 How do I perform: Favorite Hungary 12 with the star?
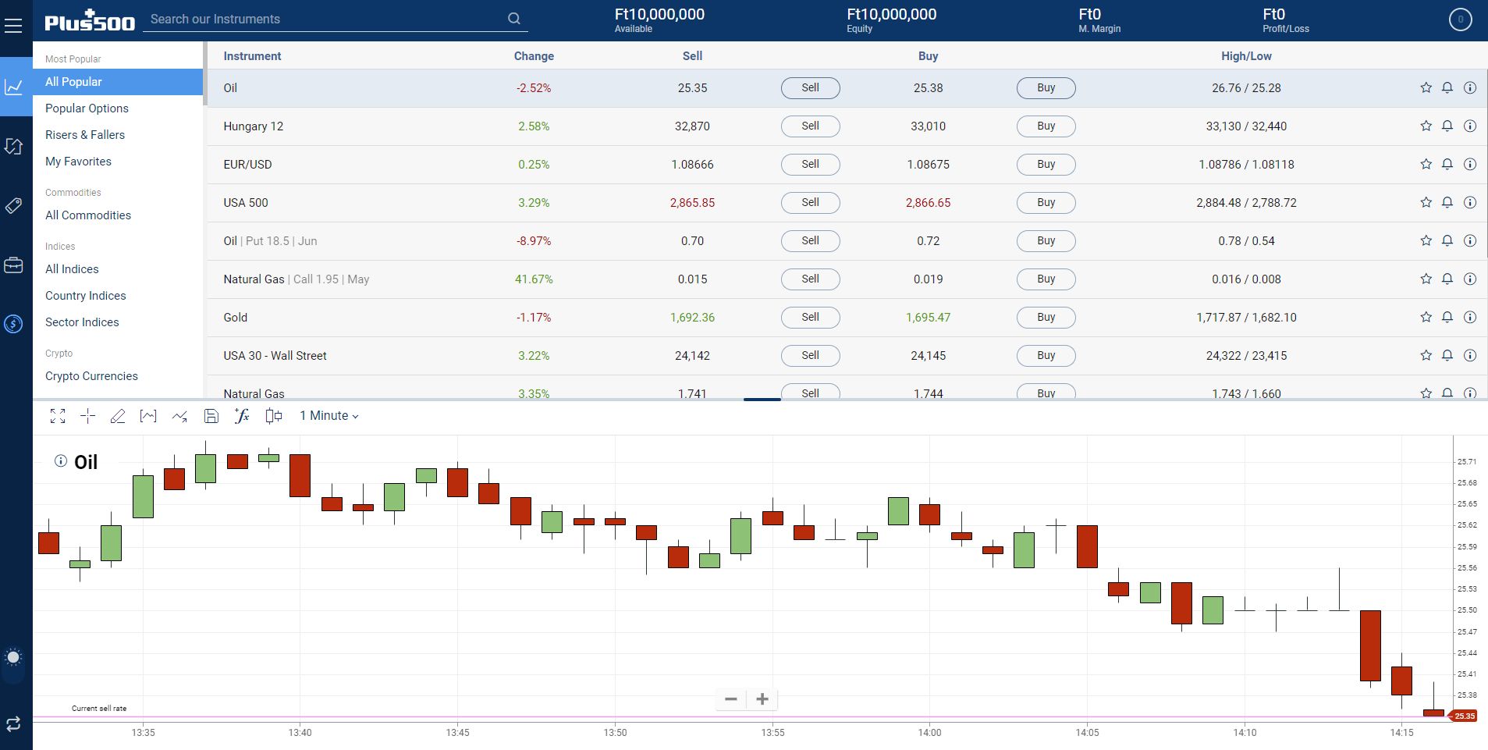[1426, 126]
